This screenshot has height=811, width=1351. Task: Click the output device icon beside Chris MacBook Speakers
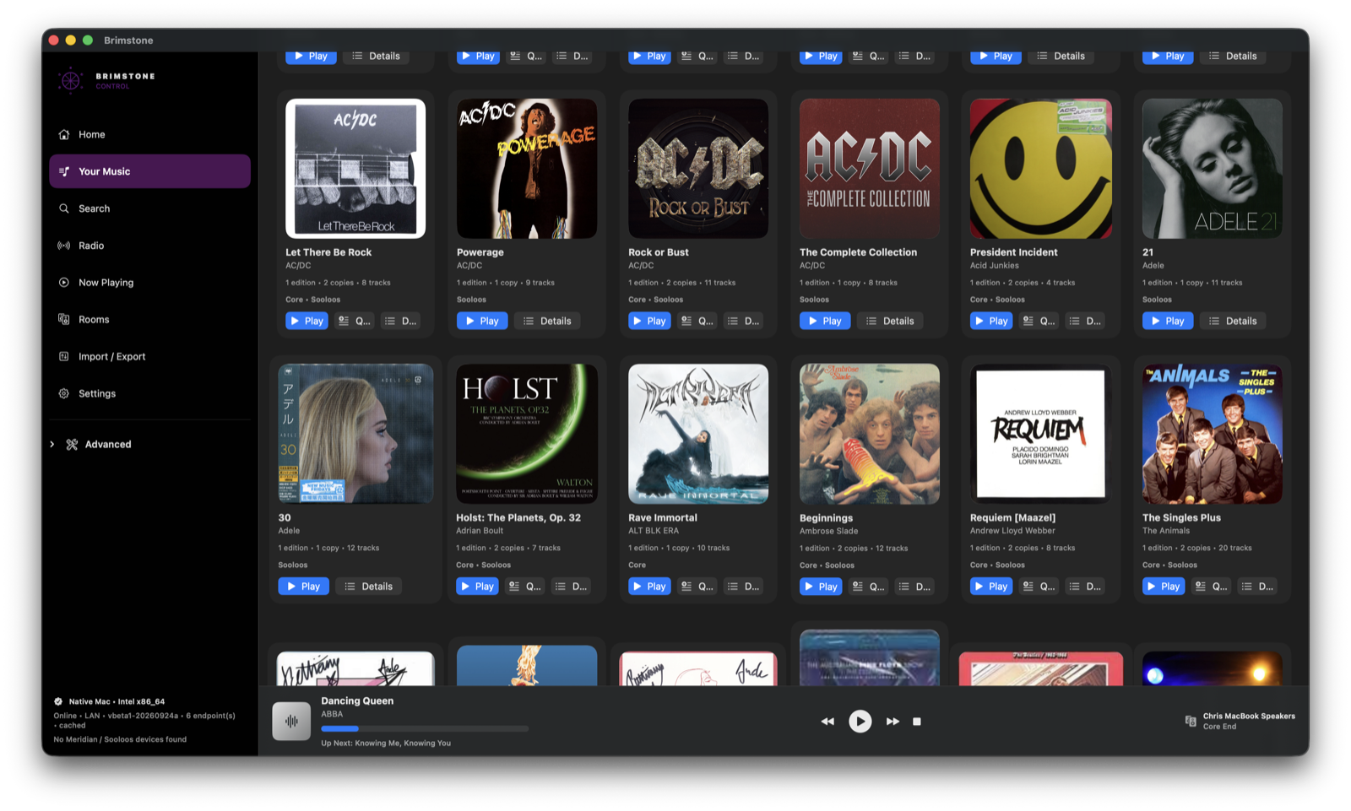pyautogui.click(x=1191, y=721)
